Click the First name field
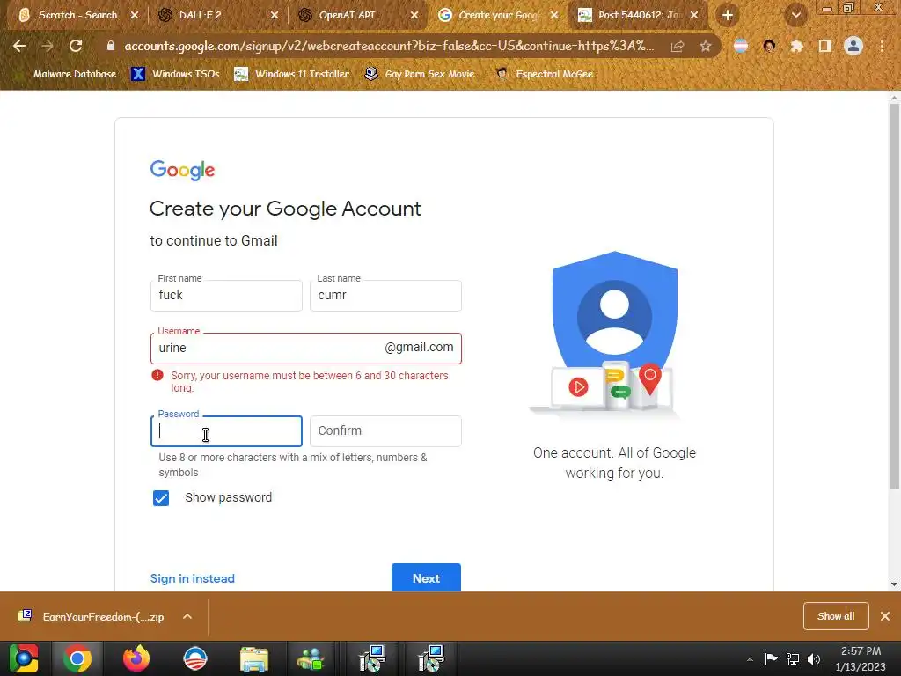901x676 pixels. [226, 296]
